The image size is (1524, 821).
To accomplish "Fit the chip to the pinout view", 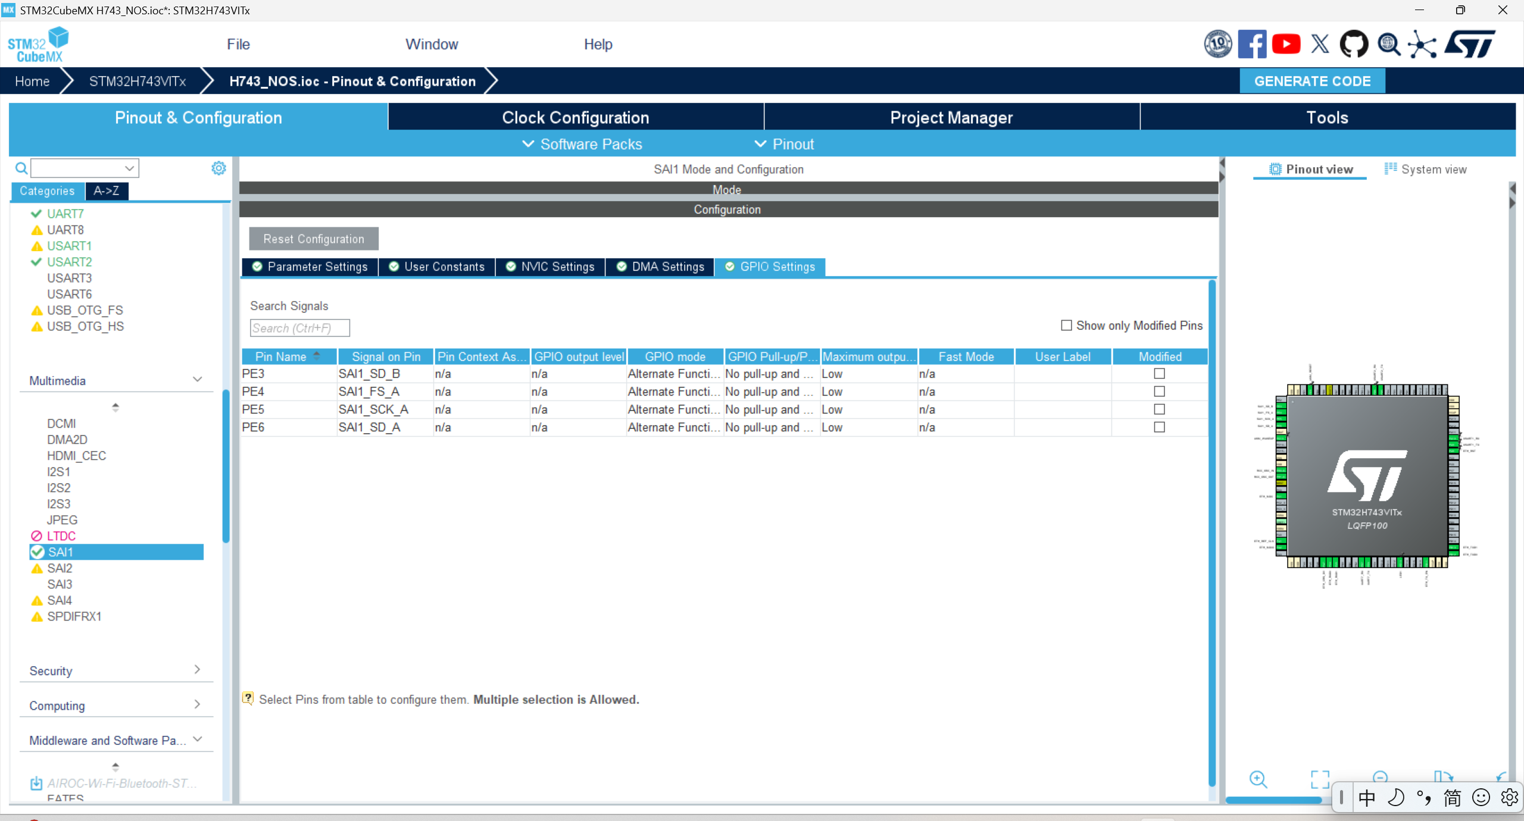I will pos(1320,779).
